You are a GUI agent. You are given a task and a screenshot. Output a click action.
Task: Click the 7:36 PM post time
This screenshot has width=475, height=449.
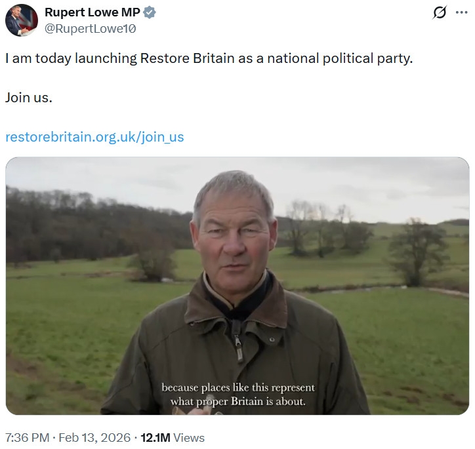pos(27,437)
